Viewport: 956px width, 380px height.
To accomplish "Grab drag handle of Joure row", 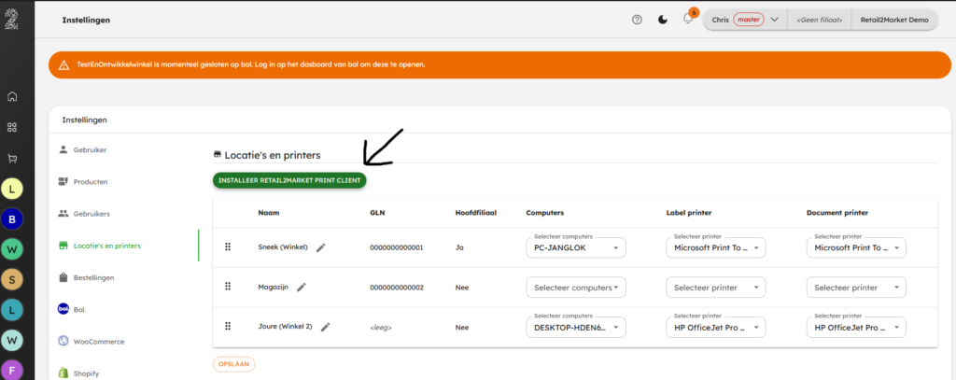I will [x=228, y=327].
